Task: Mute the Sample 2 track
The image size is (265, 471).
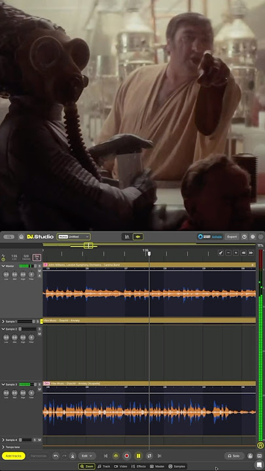Action: pyautogui.click(x=39, y=334)
